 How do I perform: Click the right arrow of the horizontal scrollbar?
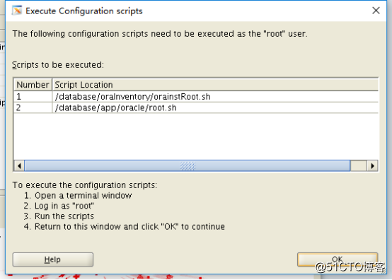point(372,165)
